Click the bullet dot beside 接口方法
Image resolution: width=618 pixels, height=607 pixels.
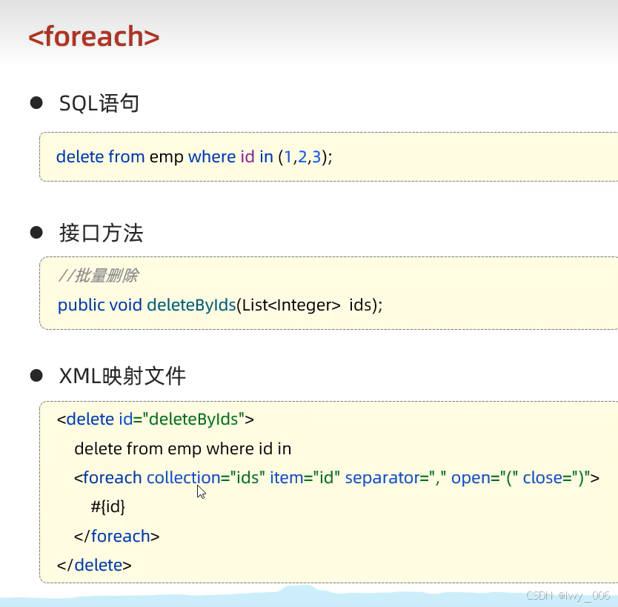[x=36, y=232]
